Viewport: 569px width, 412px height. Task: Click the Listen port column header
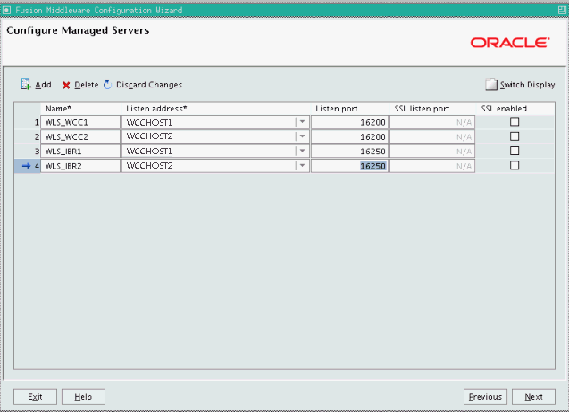(350, 109)
